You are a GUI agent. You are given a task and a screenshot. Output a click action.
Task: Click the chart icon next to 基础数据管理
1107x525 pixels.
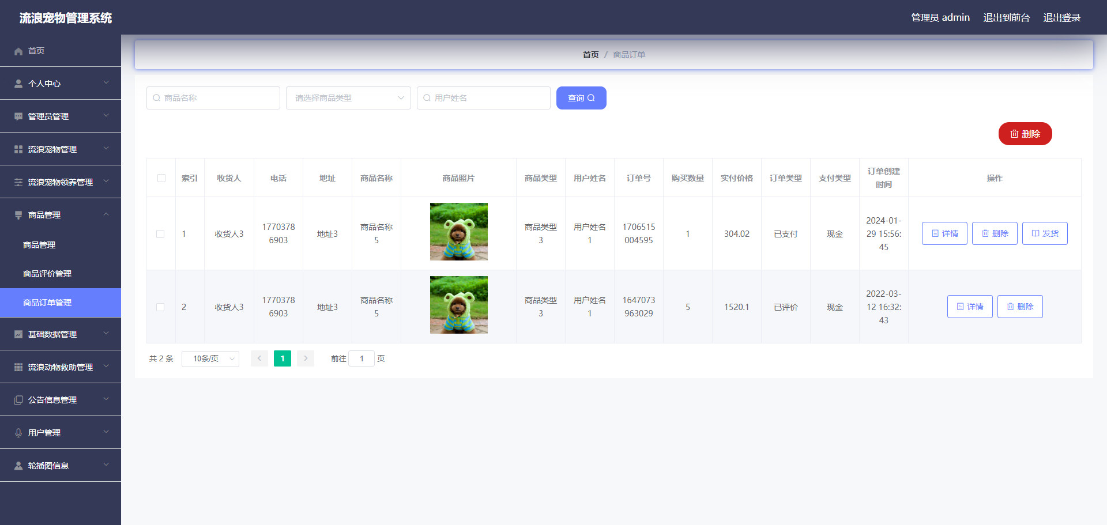tap(18, 334)
